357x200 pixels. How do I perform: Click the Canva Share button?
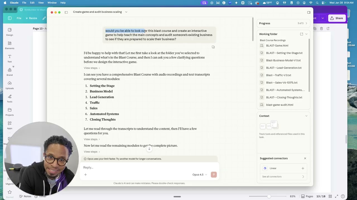pos(337,18)
